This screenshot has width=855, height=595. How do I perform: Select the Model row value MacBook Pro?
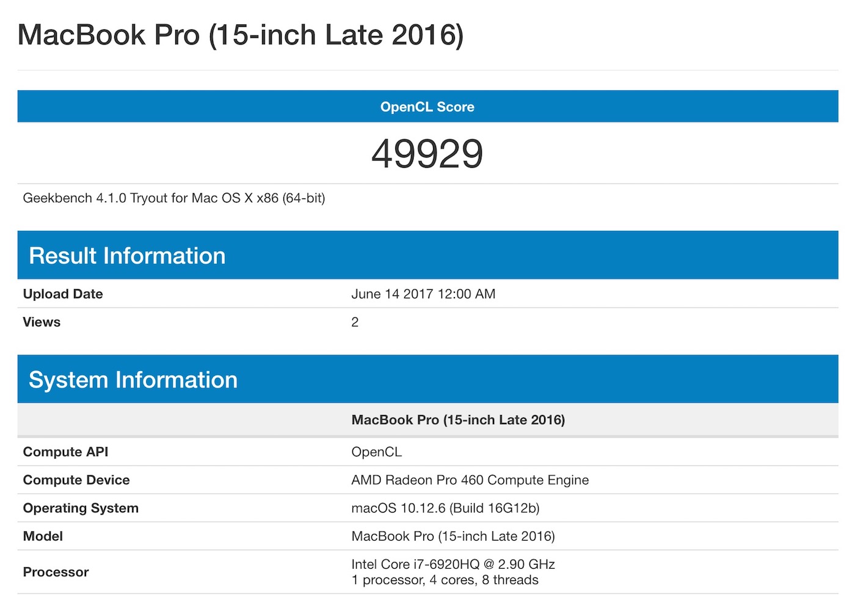[x=453, y=536]
